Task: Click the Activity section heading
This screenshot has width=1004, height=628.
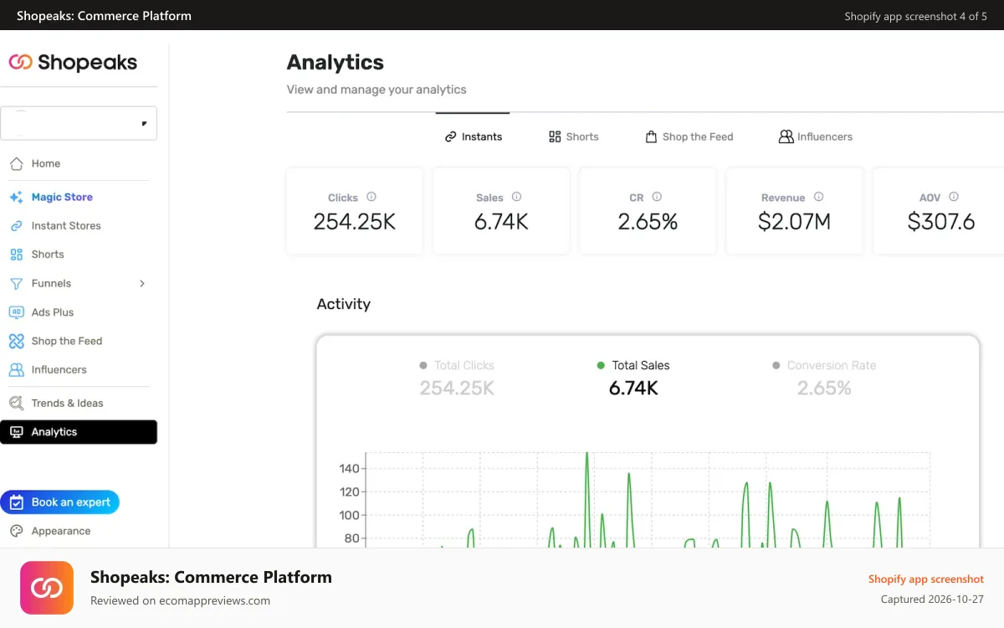Action: [x=343, y=304]
